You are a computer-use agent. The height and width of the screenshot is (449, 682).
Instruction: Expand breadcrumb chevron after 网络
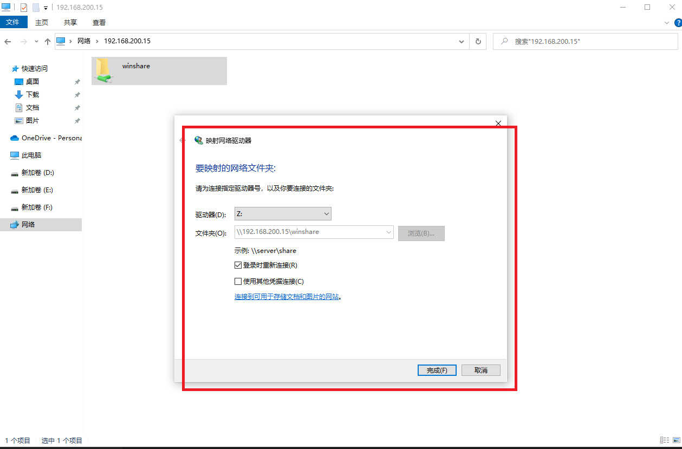tap(98, 41)
